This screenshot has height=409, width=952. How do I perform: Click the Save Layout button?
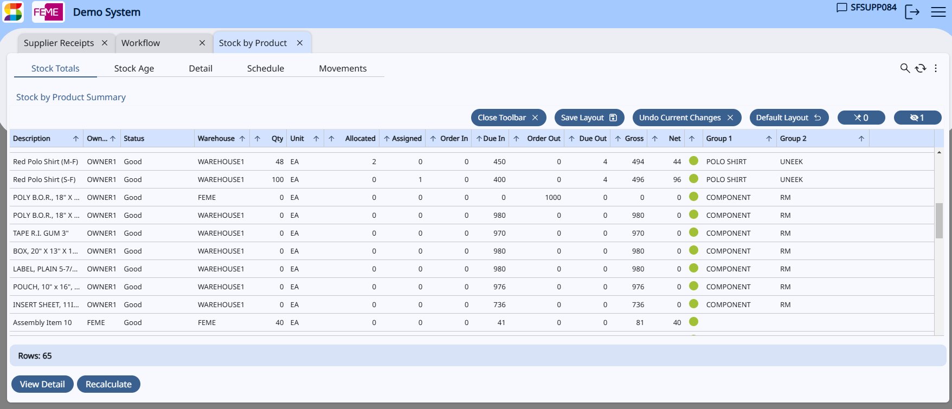point(589,118)
